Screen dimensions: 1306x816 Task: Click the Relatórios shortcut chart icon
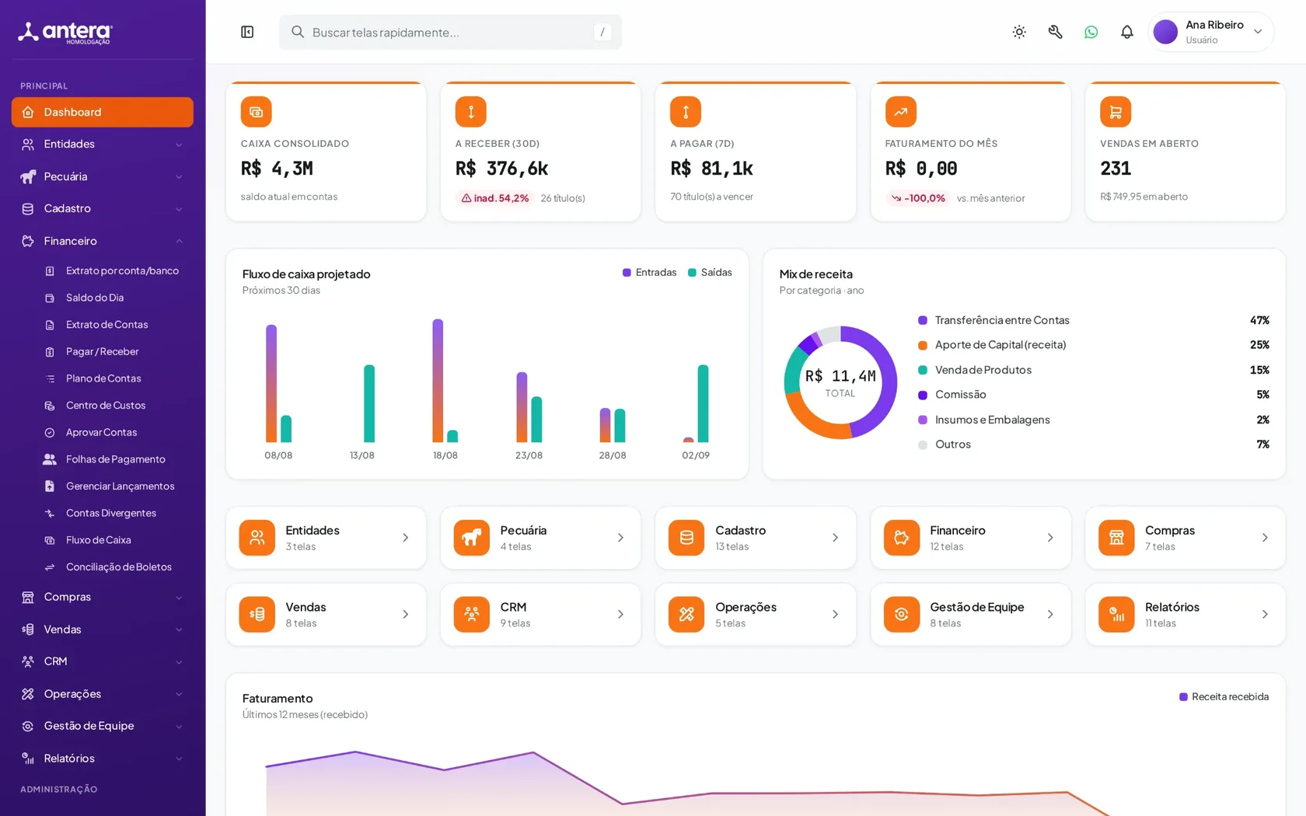click(1116, 615)
